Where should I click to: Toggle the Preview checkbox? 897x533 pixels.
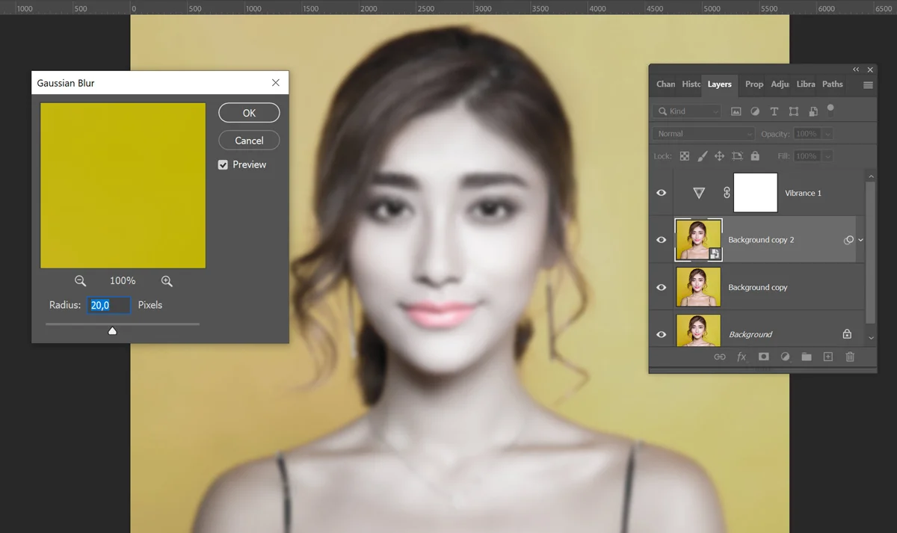pos(223,164)
